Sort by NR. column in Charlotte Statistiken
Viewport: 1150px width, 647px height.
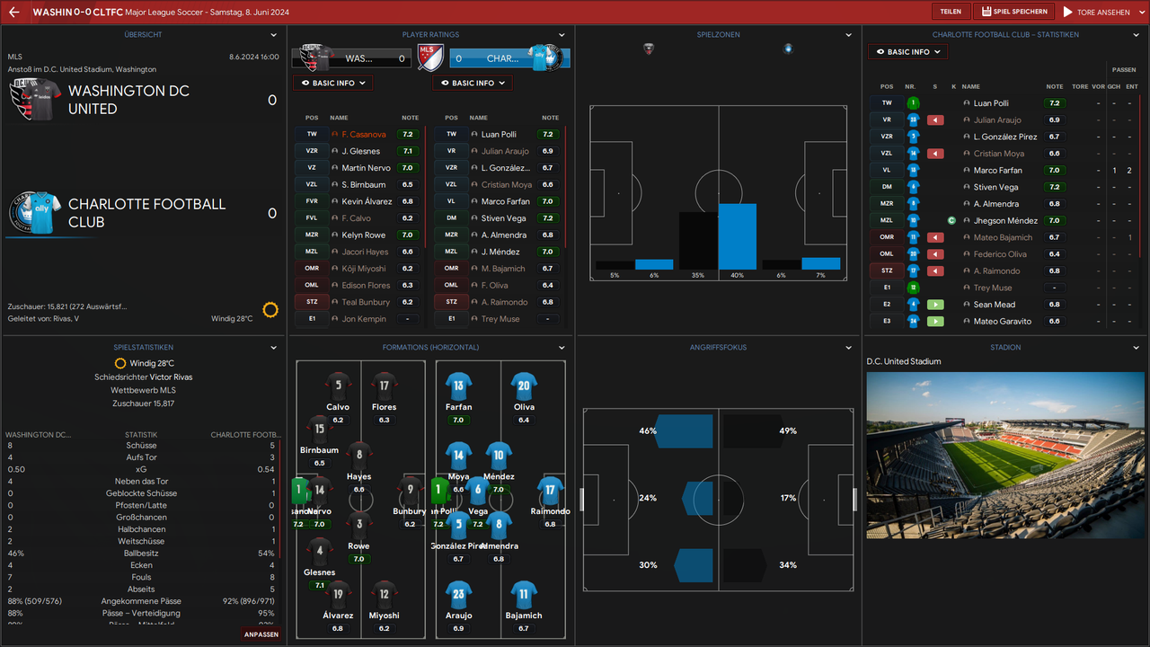tap(910, 87)
